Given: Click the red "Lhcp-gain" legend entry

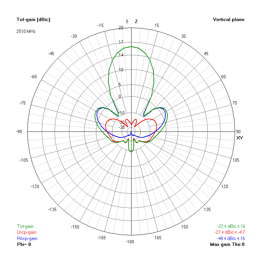Looking at the screenshot, I should pos(27,232).
